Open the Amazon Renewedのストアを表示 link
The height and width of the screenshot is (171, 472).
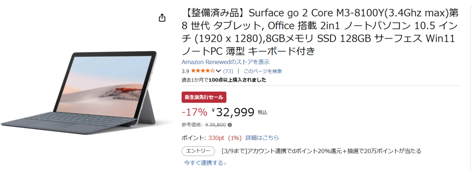pyautogui.click(x=225, y=62)
